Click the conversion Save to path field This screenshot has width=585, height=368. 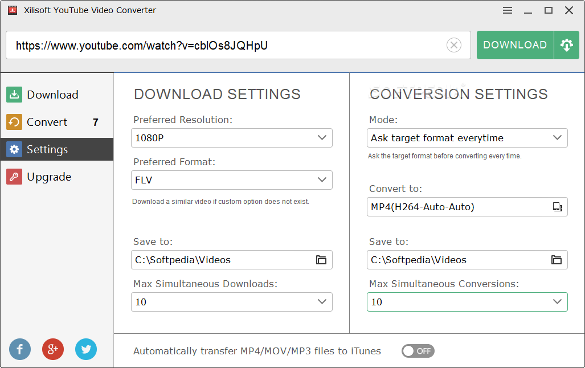click(x=467, y=260)
